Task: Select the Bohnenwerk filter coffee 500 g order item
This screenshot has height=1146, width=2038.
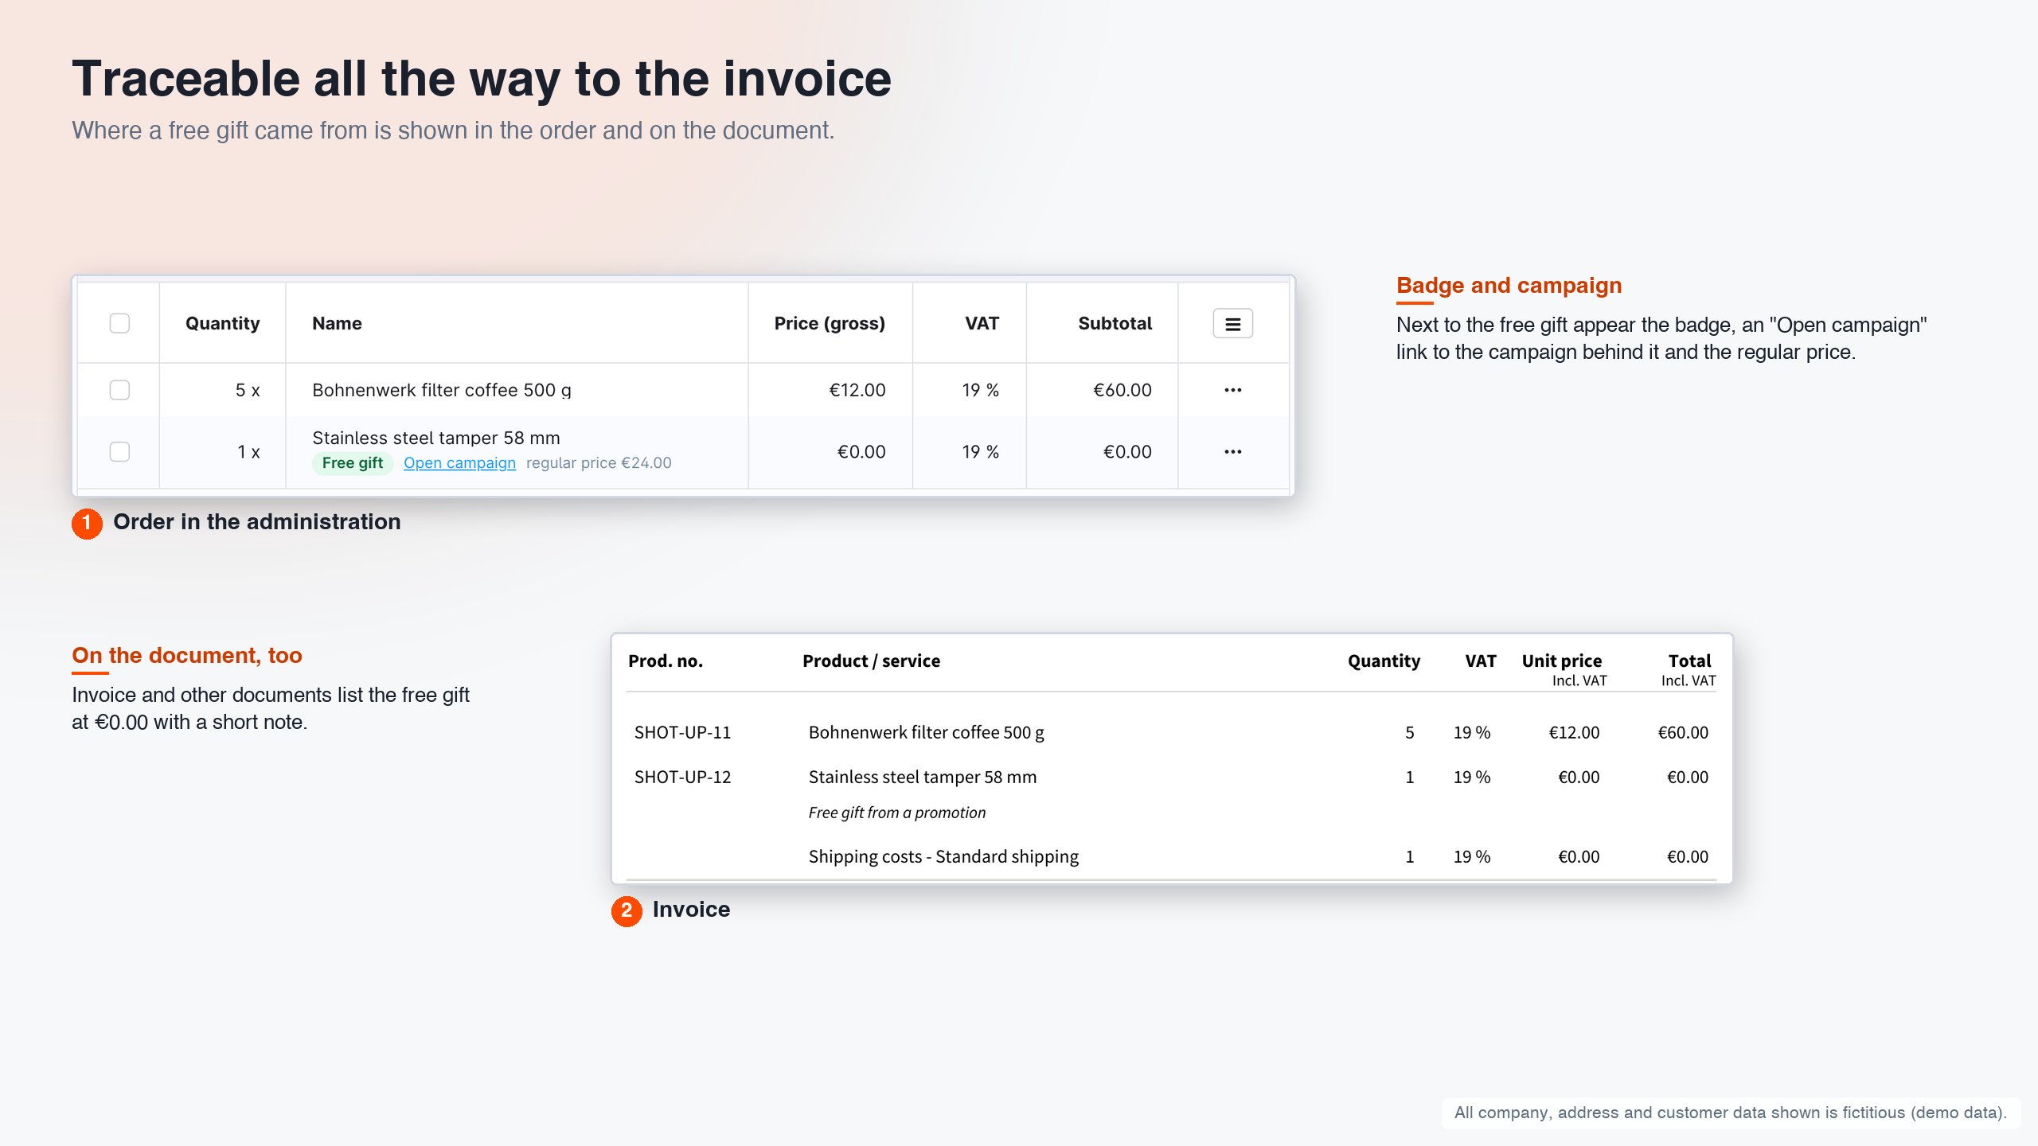Action: pos(442,390)
